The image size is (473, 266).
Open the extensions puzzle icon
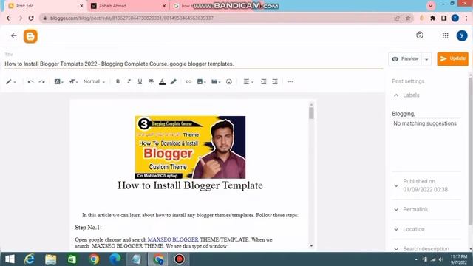433,18
